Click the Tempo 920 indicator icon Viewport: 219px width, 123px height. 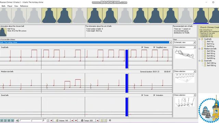(82, 120)
